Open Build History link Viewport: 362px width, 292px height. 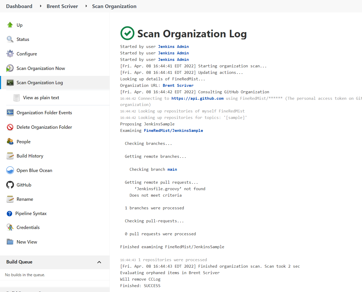click(30, 156)
